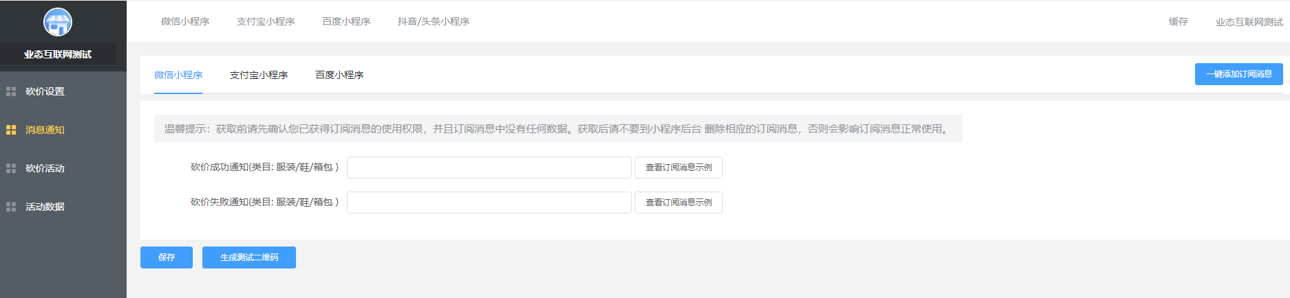This screenshot has width=1290, height=298.
Task: Click the 砍价失败通知 field label
Action: pyautogui.click(x=264, y=202)
